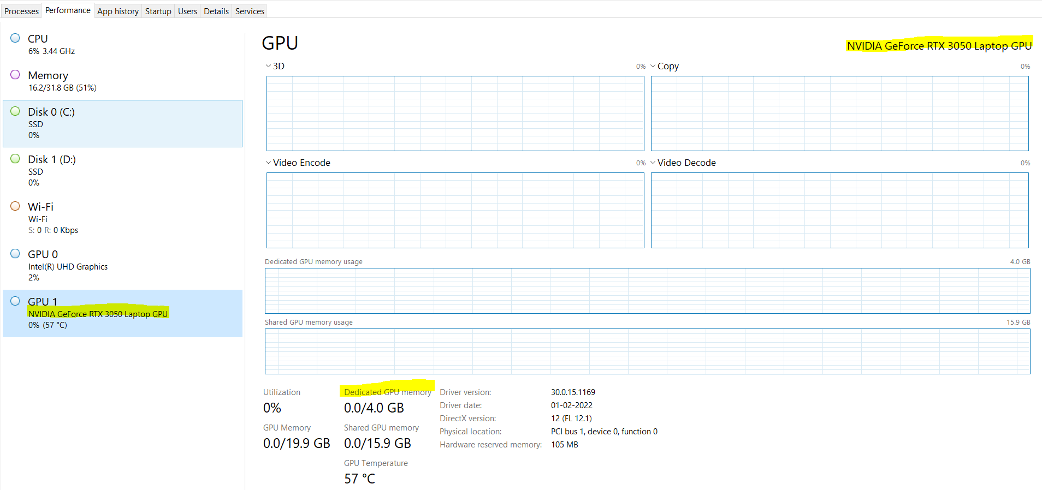Click the purple Memory circle icon
1042x490 pixels.
point(15,75)
